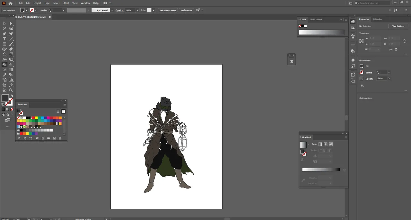Set paint mode to Gradient in the toolbar
The height and width of the screenshot is (220, 411).
(x=8, y=110)
